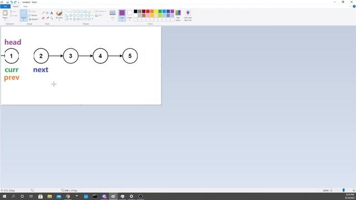Click node 5 on the canvas

(130, 56)
